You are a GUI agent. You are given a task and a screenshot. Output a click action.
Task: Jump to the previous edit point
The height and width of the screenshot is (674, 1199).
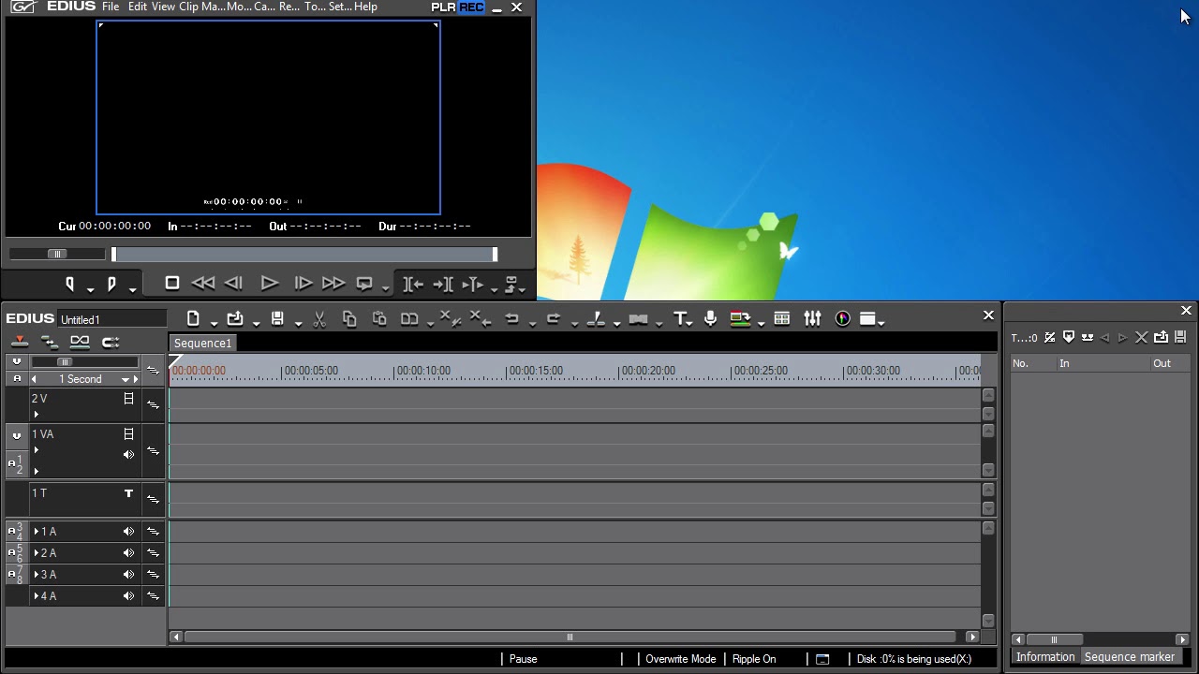[413, 284]
